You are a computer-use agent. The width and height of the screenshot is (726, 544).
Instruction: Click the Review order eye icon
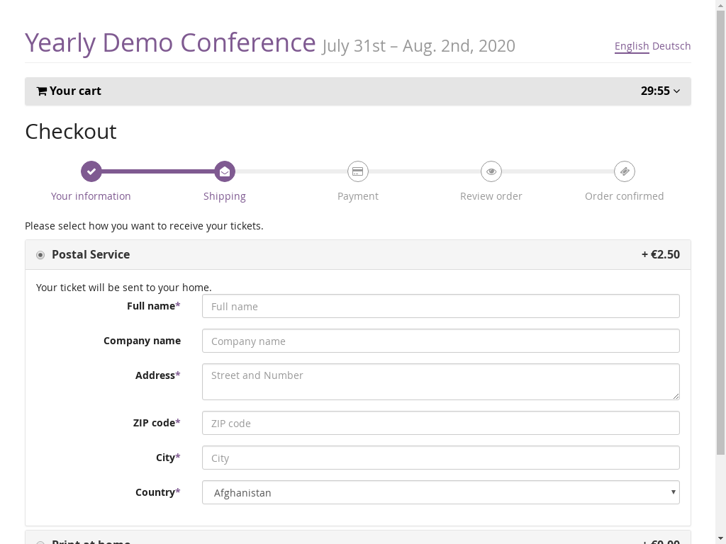pyautogui.click(x=491, y=171)
